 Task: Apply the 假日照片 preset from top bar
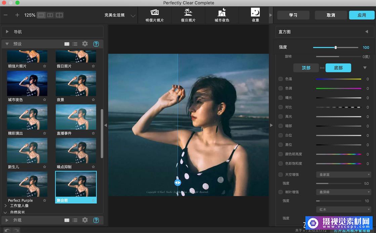(x=188, y=15)
